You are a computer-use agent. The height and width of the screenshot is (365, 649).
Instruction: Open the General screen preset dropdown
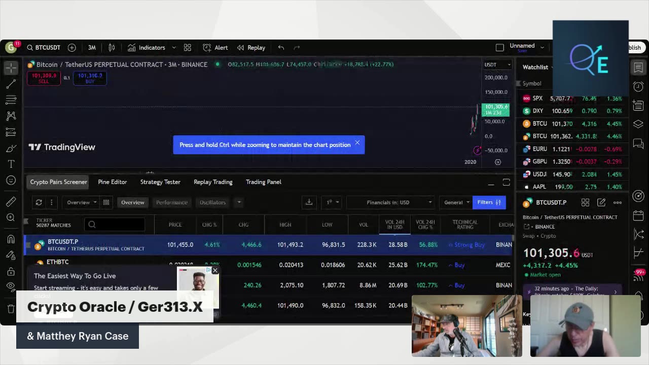tap(456, 202)
